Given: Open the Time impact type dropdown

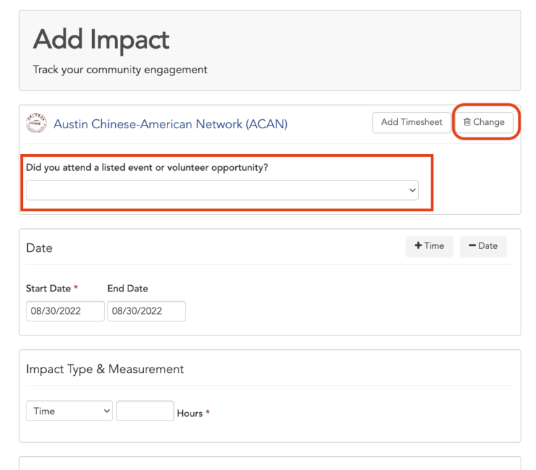Looking at the screenshot, I should (69, 411).
